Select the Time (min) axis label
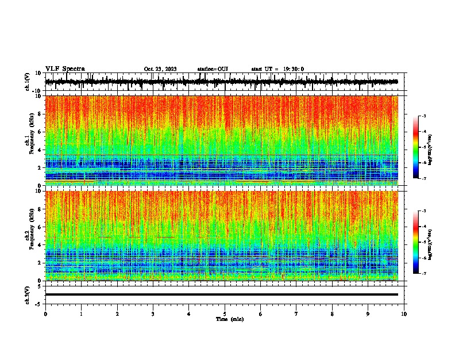 coord(230,319)
